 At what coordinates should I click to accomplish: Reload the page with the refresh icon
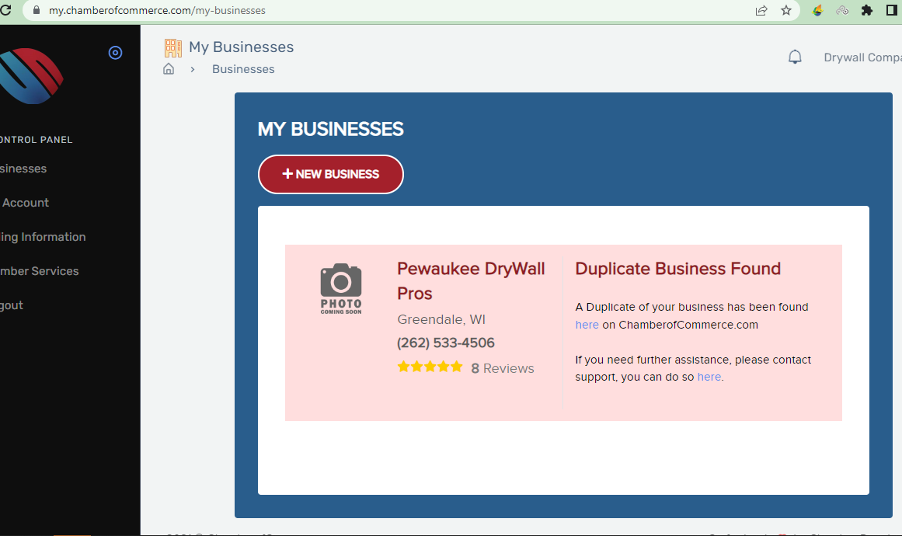coord(5,10)
